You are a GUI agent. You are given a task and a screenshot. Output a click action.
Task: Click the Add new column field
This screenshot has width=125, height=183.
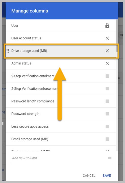coord(62,158)
